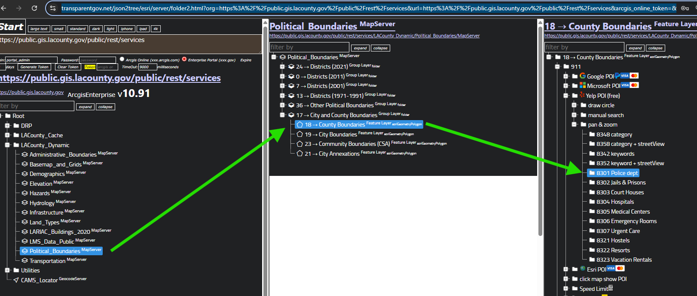The height and width of the screenshot is (296, 697).
Task: Click the CAMS_Locator geocode server icon
Action: [16, 280]
